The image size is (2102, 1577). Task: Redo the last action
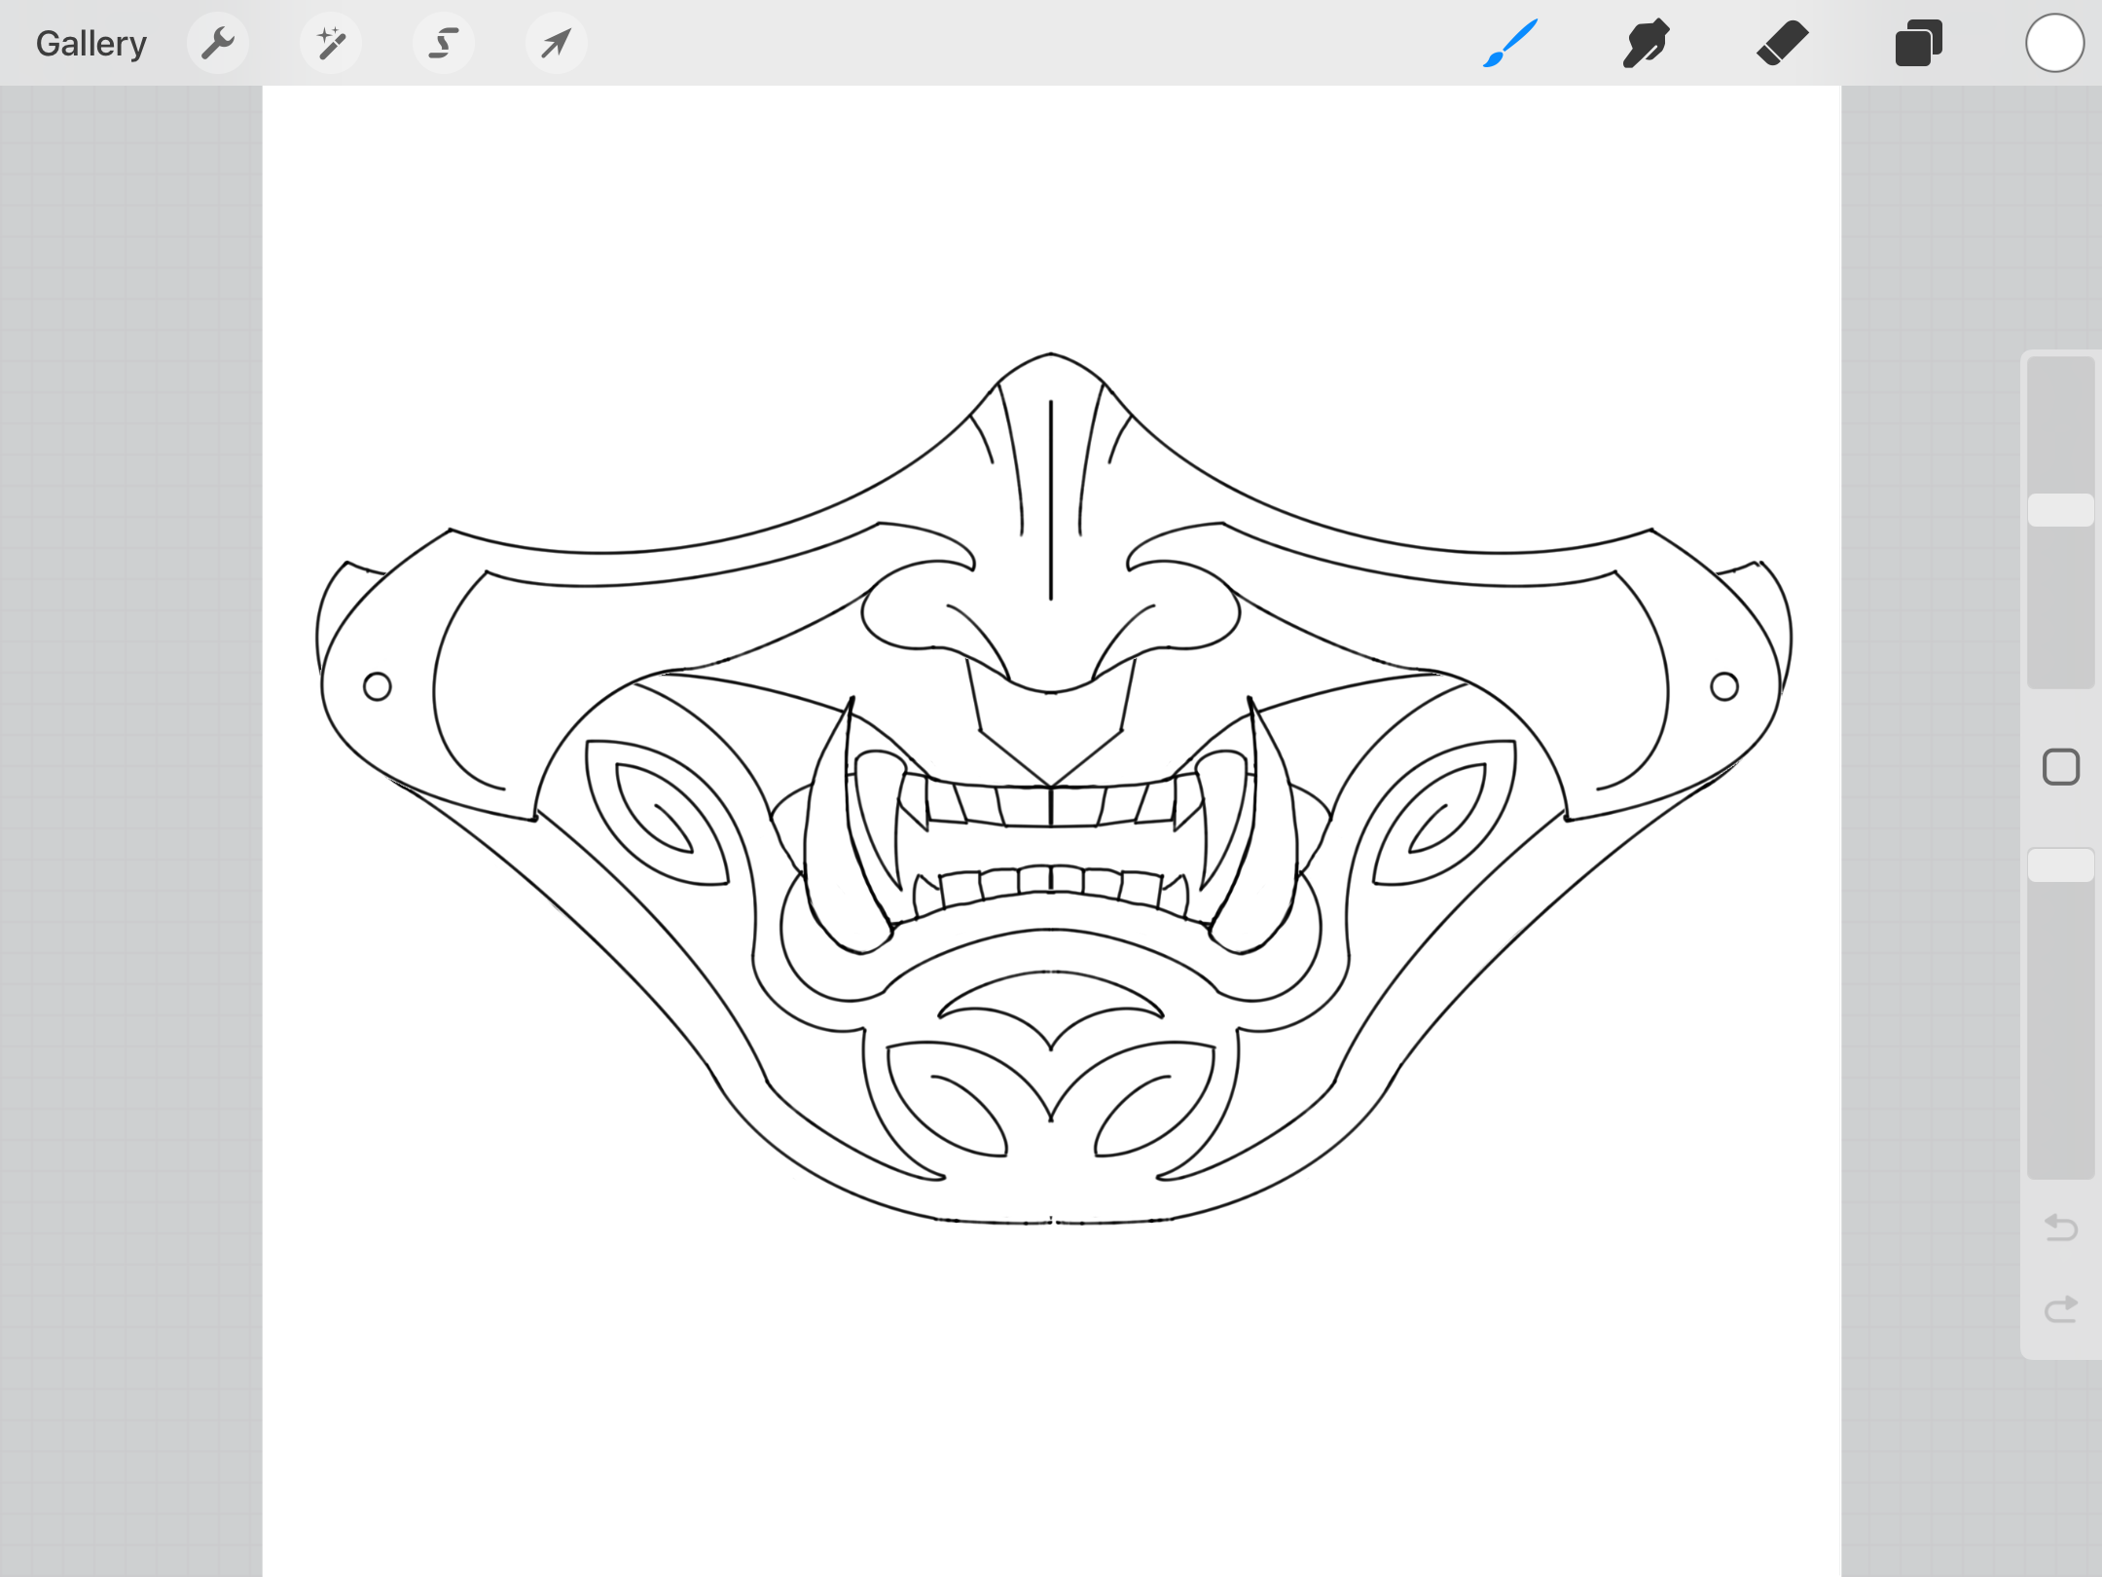pos(2061,1309)
